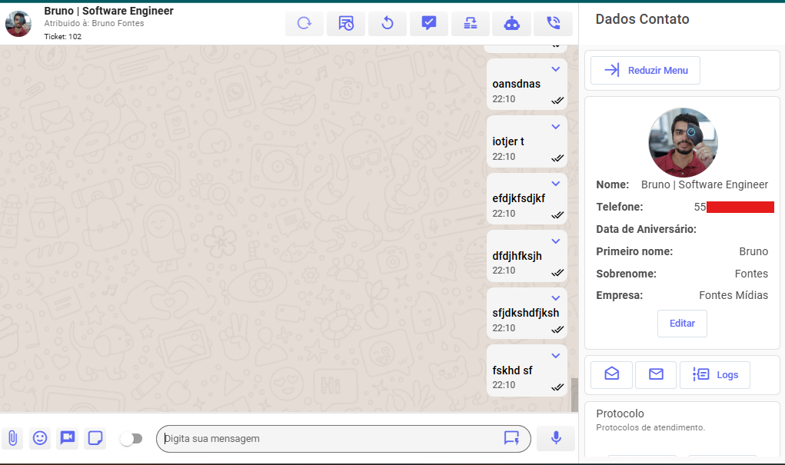The image size is (785, 465).
Task: Open message menu for 'fskhd sf'
Action: [556, 356]
